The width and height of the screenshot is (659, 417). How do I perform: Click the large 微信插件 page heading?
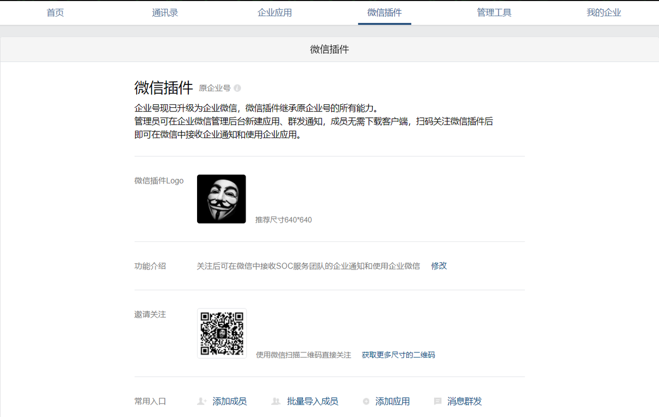[164, 88]
